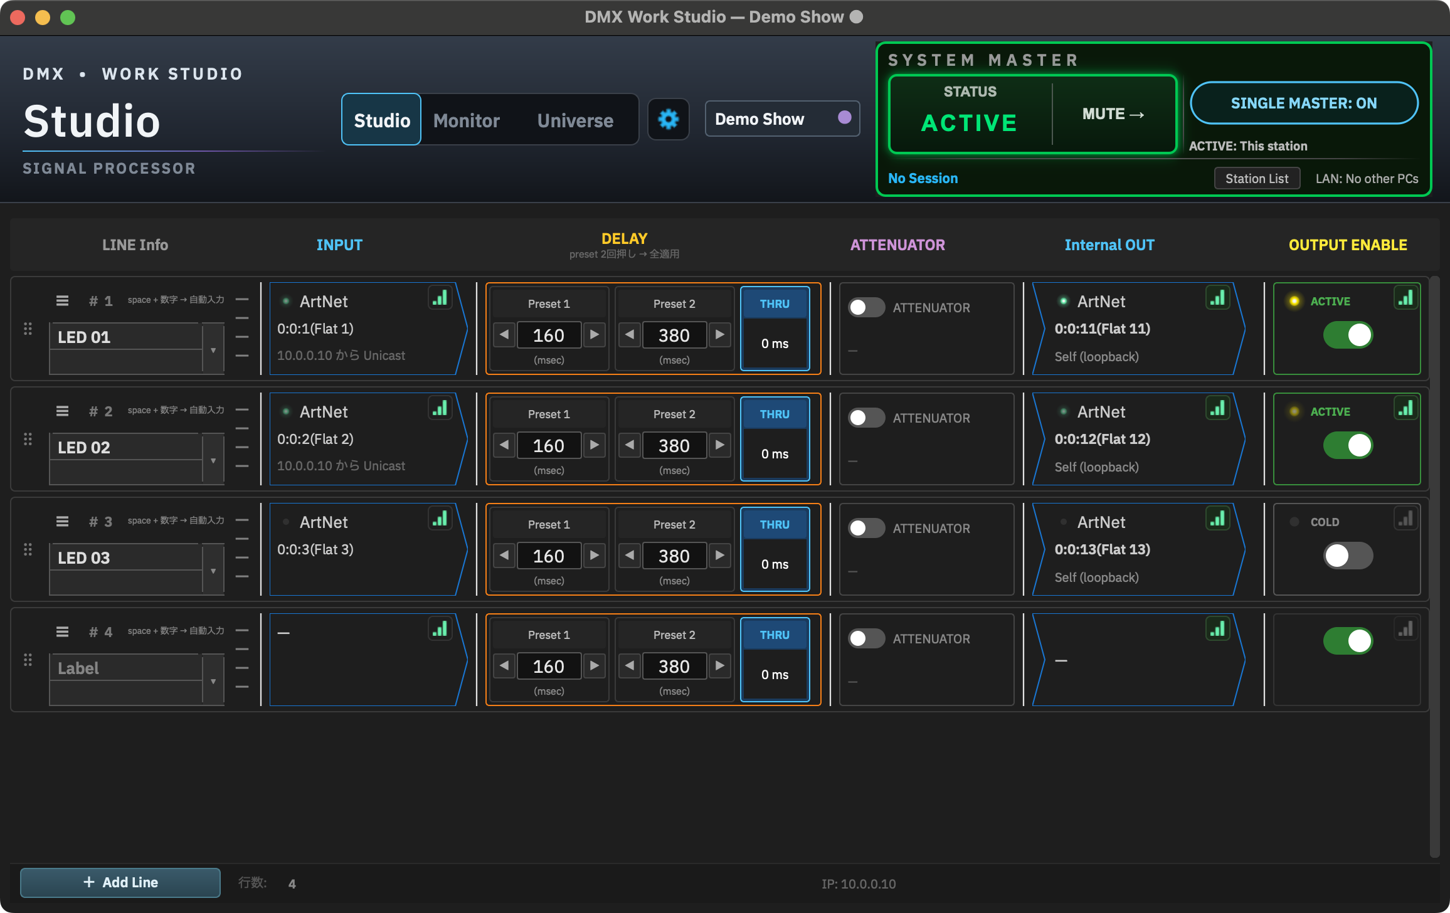Open hamburger menu for line #3

coord(62,522)
